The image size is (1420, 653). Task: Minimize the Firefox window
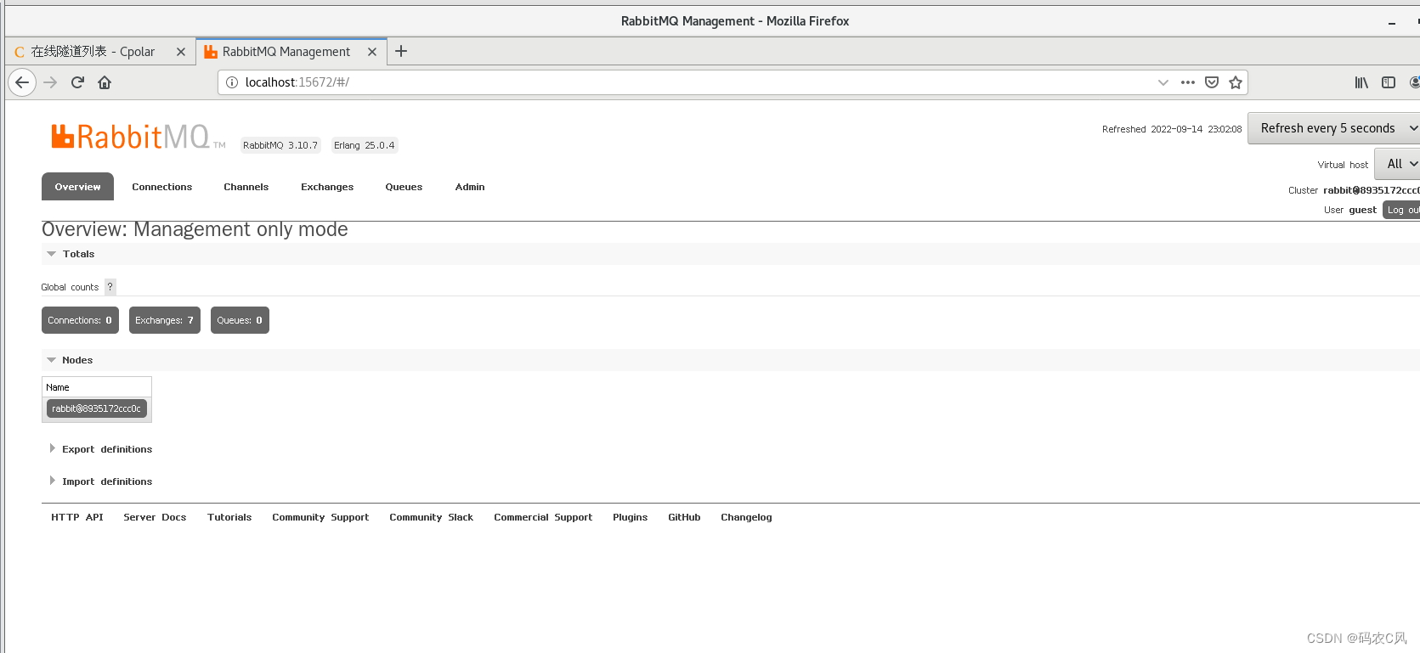tap(1392, 22)
